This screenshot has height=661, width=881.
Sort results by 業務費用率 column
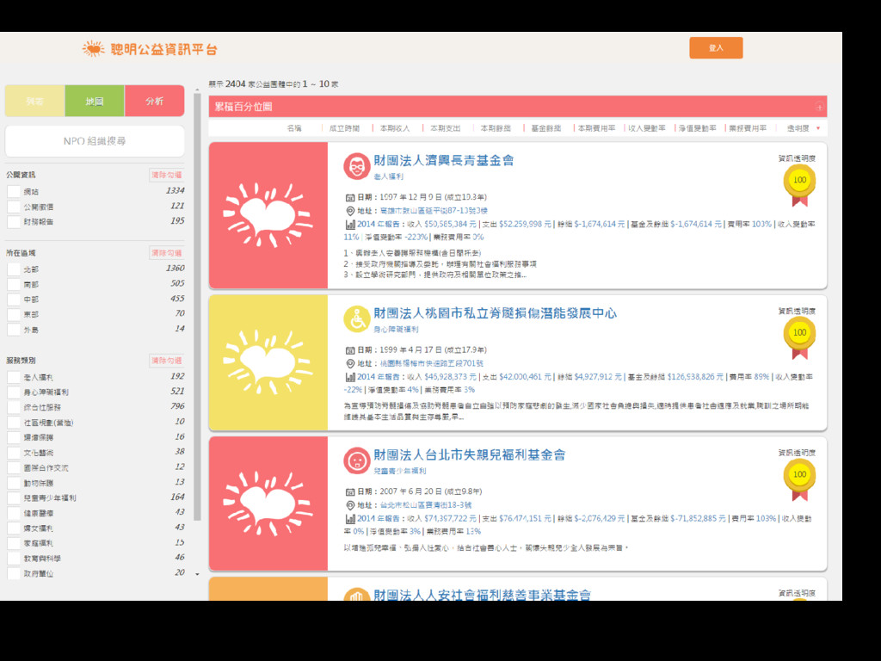click(748, 129)
